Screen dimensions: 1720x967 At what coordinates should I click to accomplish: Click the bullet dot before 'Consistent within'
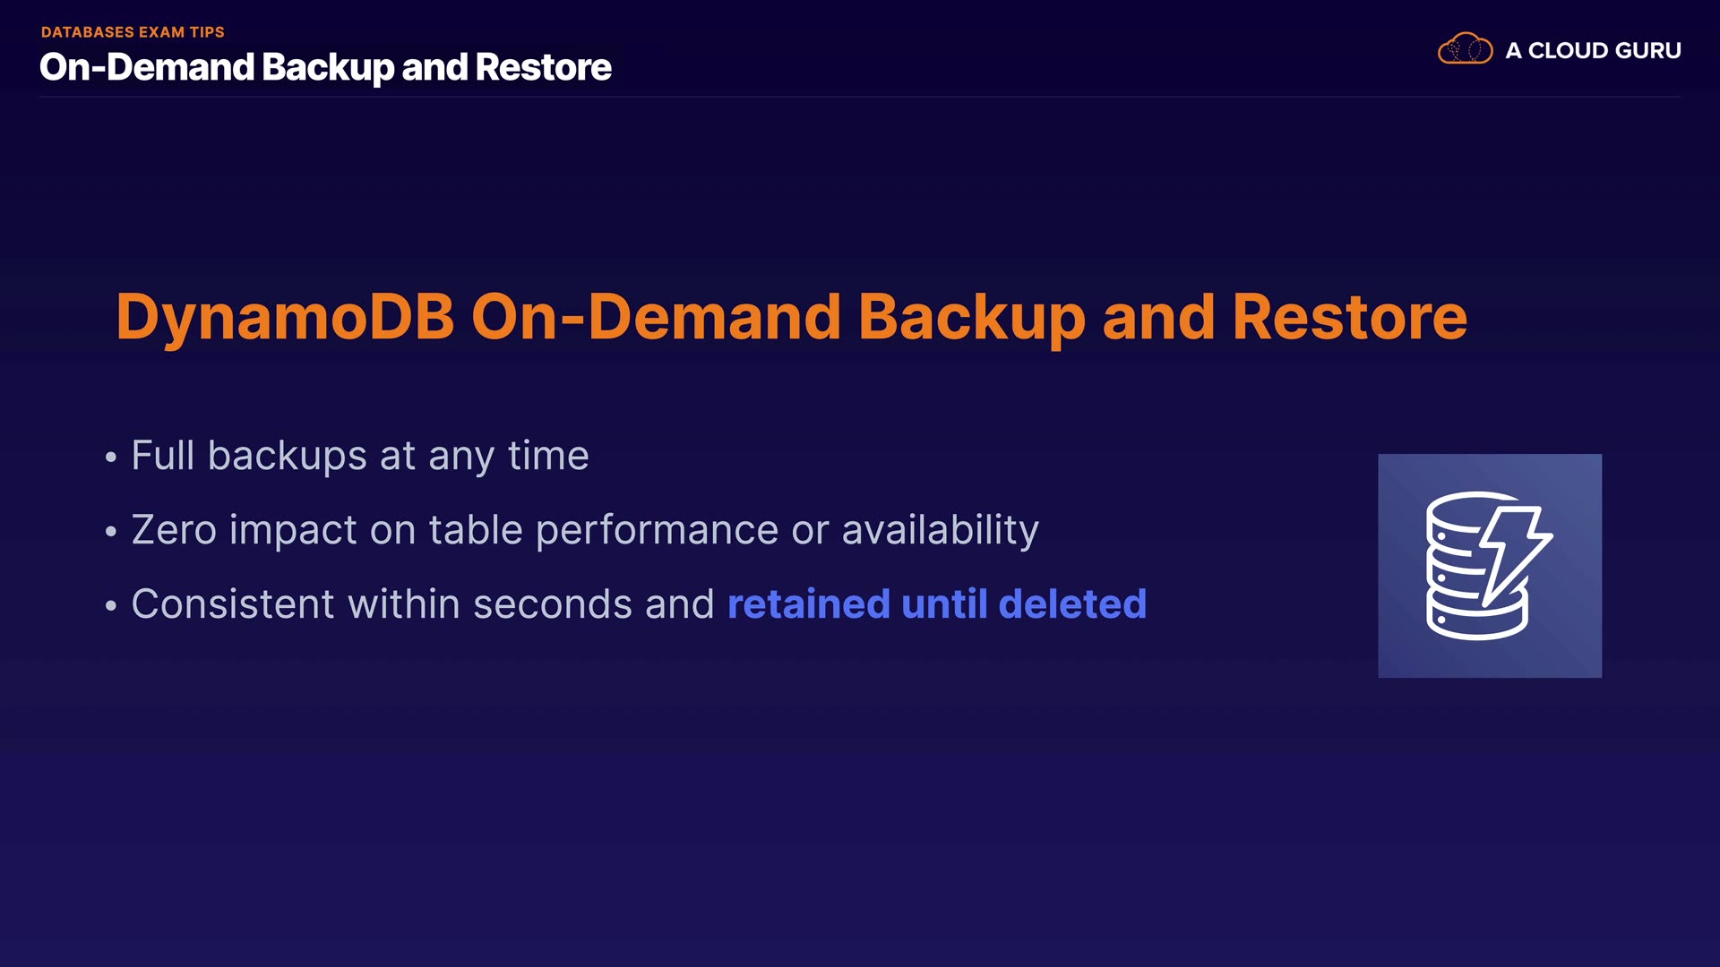click(x=111, y=606)
